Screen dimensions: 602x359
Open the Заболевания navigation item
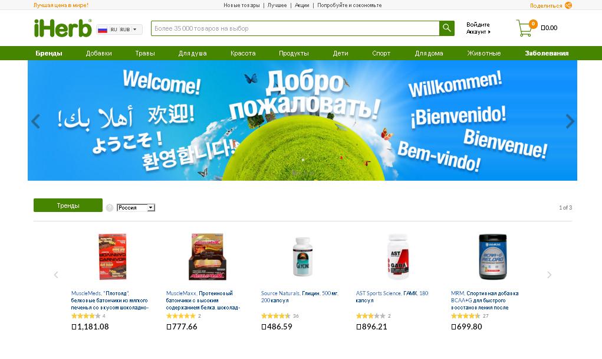(547, 53)
